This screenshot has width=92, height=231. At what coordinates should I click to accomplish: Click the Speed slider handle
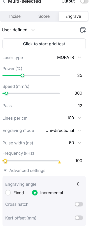6,93
